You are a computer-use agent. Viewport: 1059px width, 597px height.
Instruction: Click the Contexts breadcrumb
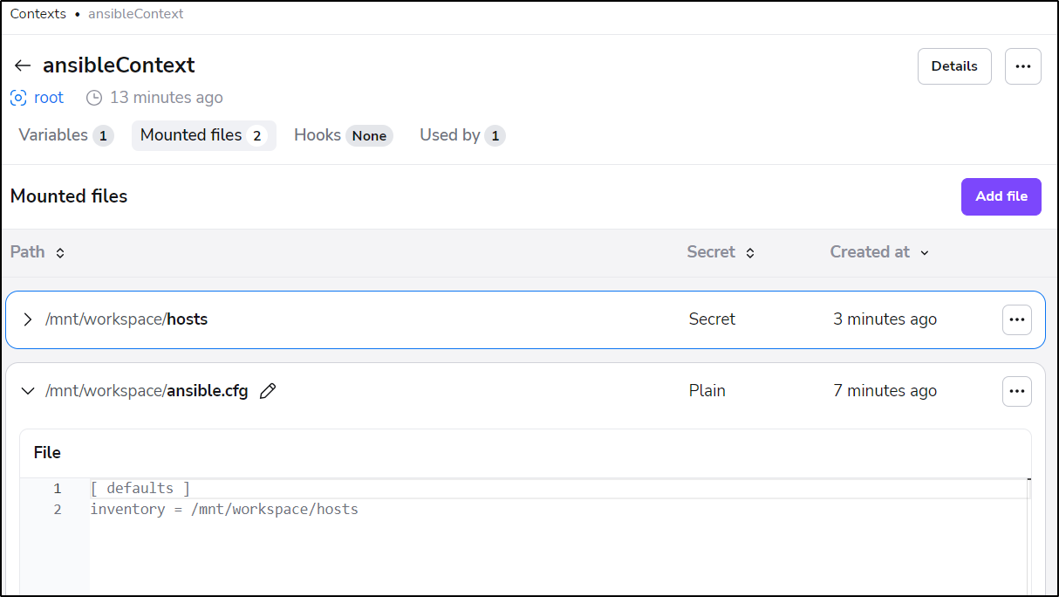[x=38, y=14]
